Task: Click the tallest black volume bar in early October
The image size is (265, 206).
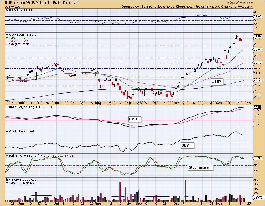Action: pos(185,191)
